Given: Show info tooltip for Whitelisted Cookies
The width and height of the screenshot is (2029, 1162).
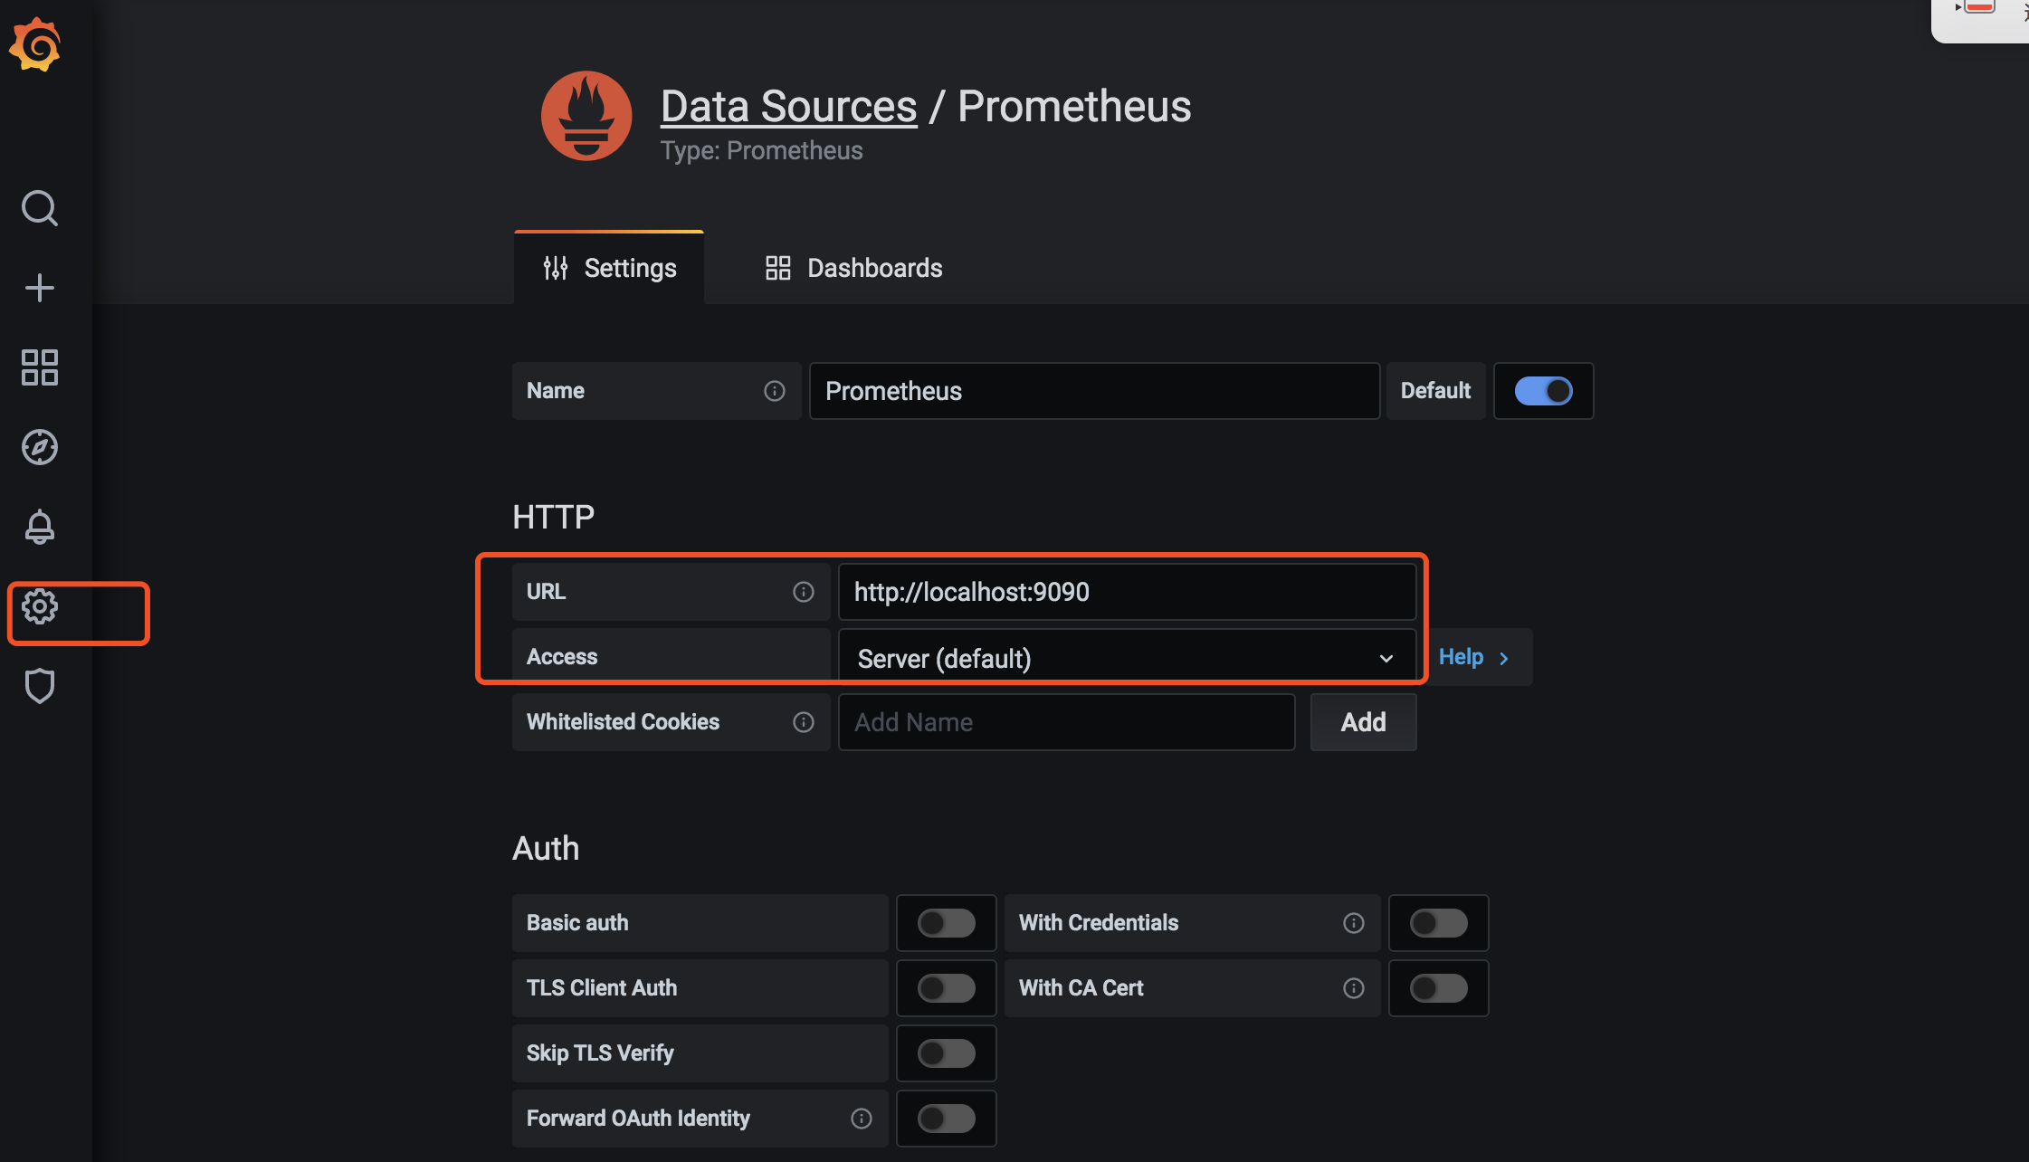Looking at the screenshot, I should click(804, 722).
